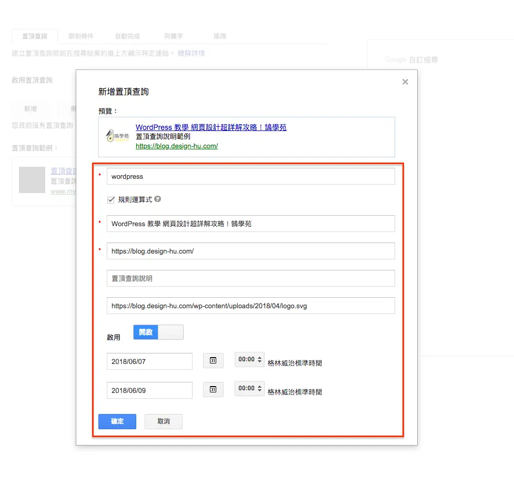
Task: Switch off the 開啟 enable toggle
Action: [x=158, y=332]
